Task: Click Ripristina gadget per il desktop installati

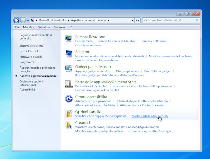Action: click(109, 75)
